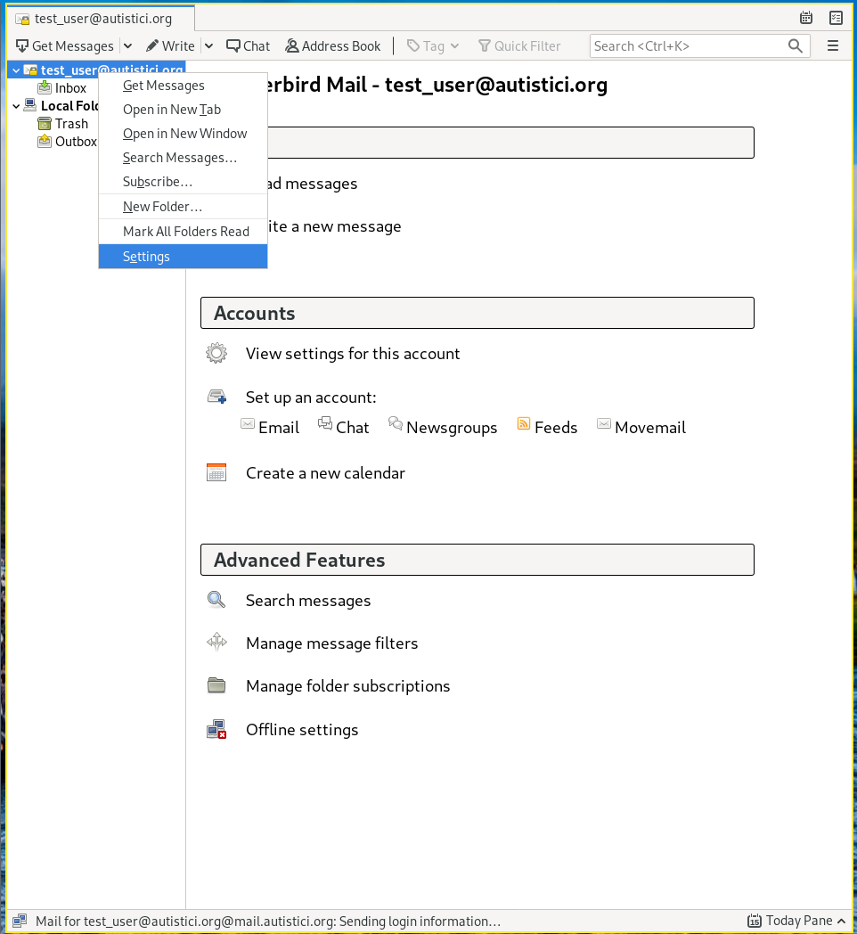Open View settings for this account

pyautogui.click(x=353, y=354)
